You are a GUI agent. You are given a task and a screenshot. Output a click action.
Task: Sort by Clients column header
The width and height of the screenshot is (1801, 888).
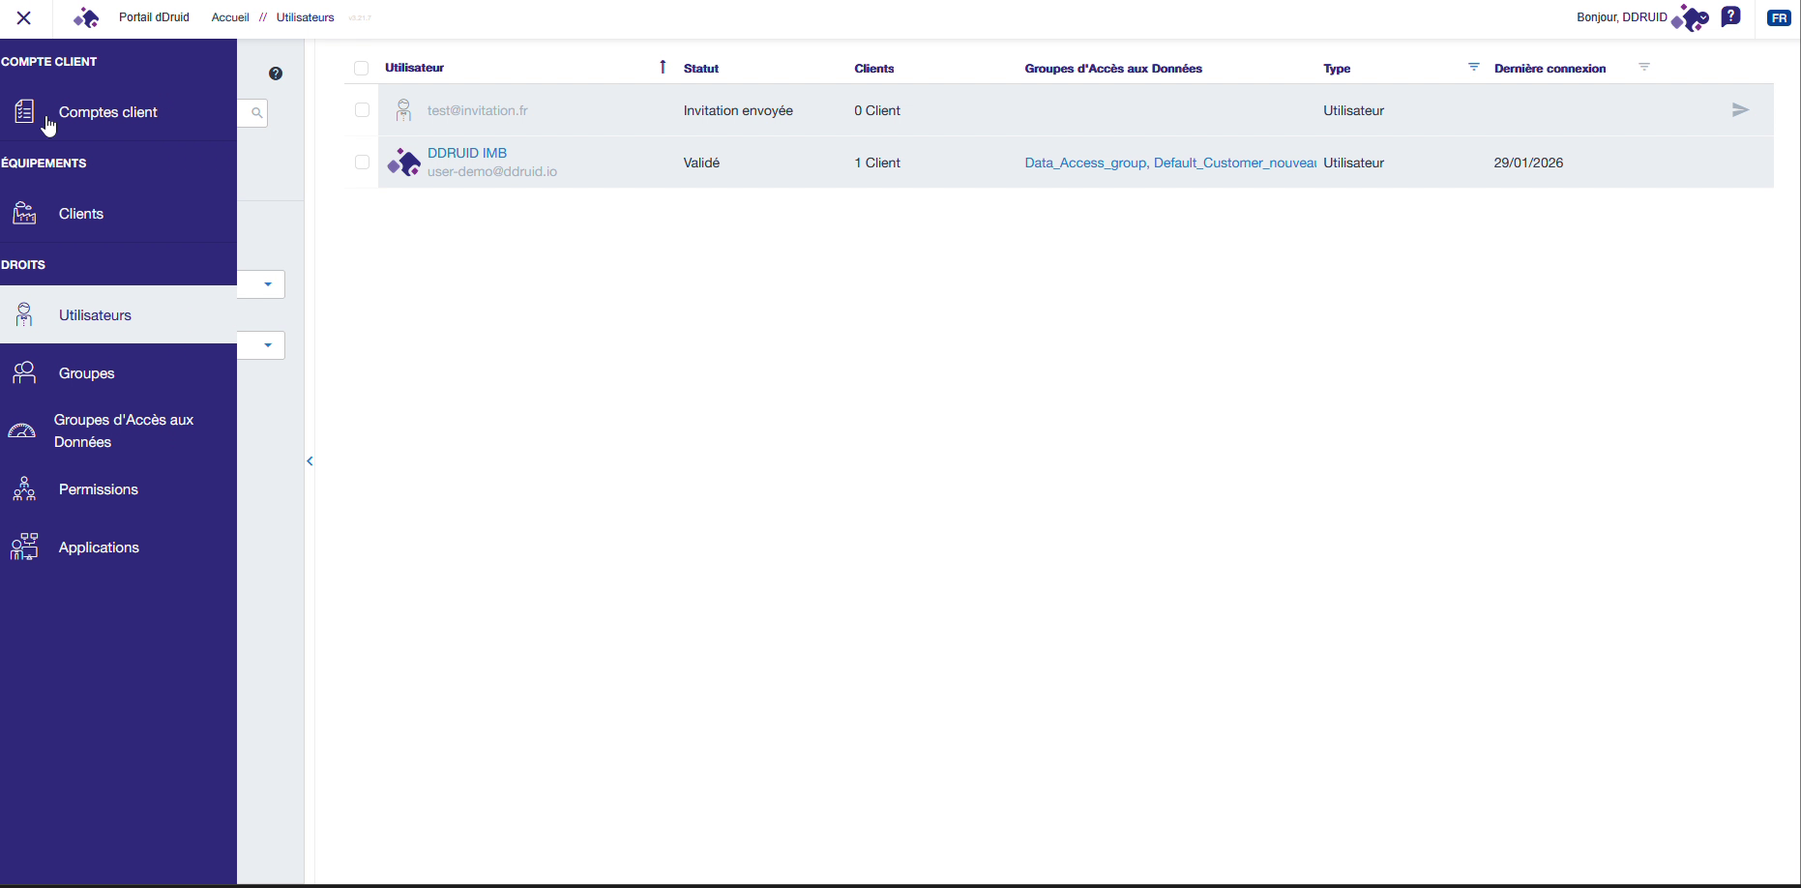click(x=874, y=69)
